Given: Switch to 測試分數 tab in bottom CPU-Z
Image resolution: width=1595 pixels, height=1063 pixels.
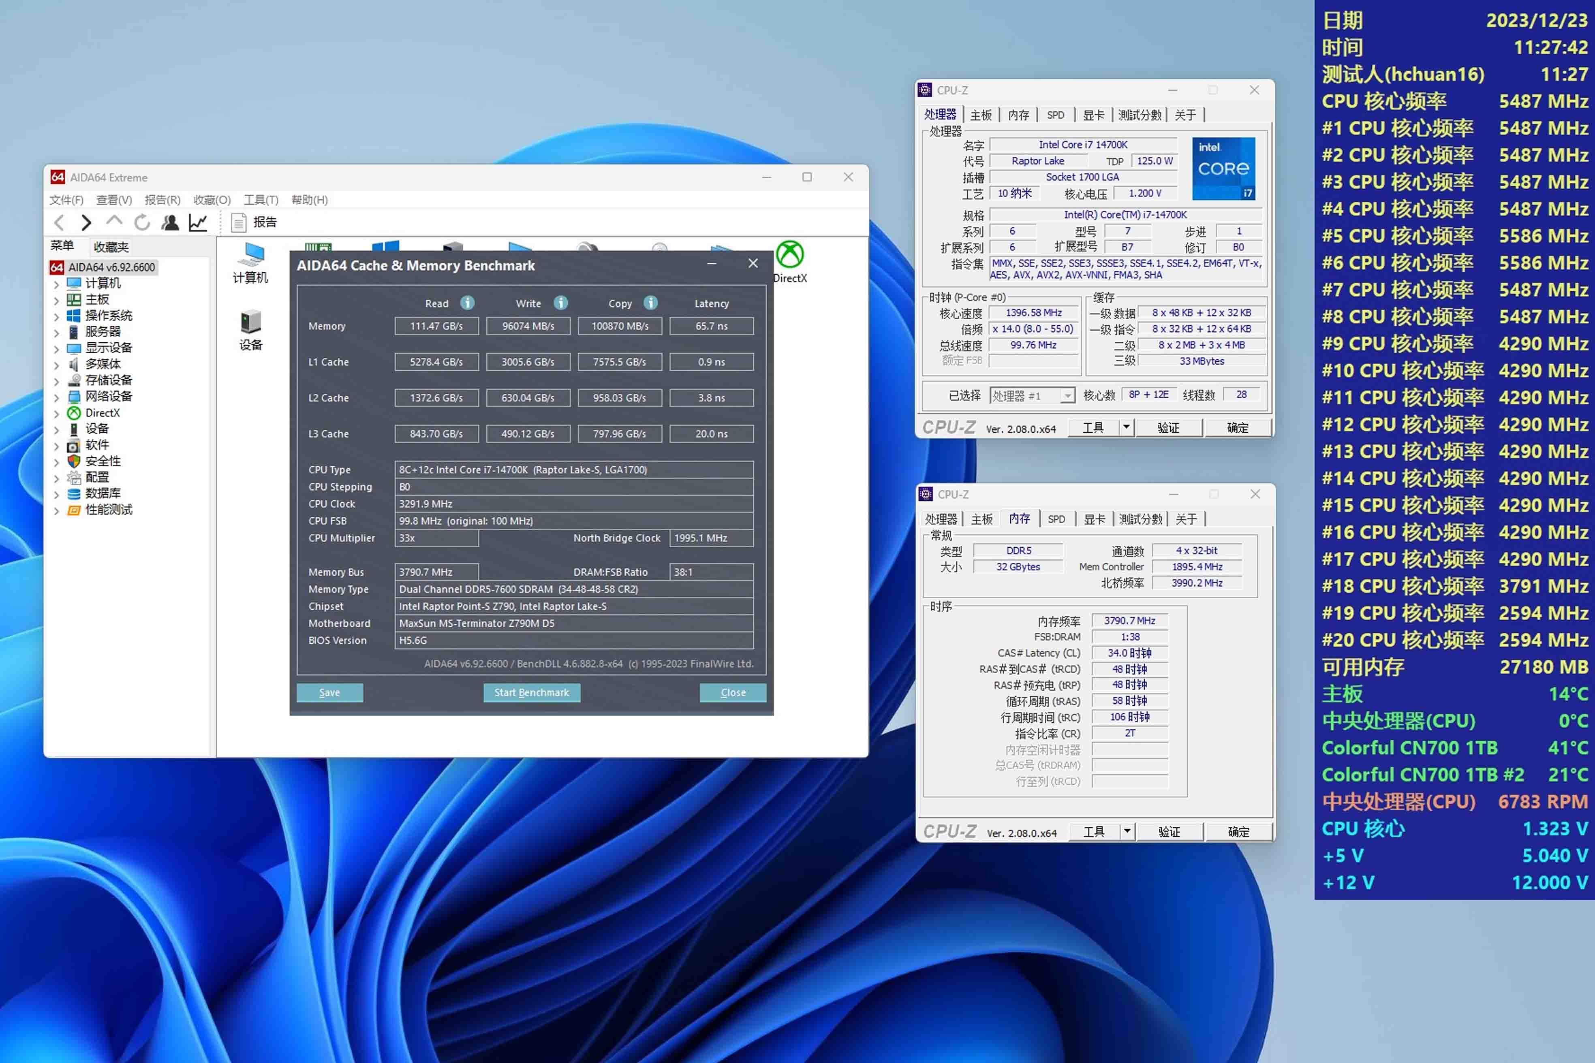Looking at the screenshot, I should pos(1141,519).
